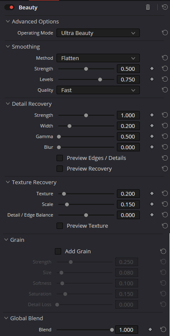This screenshot has width=170, height=336.
Task: Click the Scale value field 0.150
Action: 128,204
